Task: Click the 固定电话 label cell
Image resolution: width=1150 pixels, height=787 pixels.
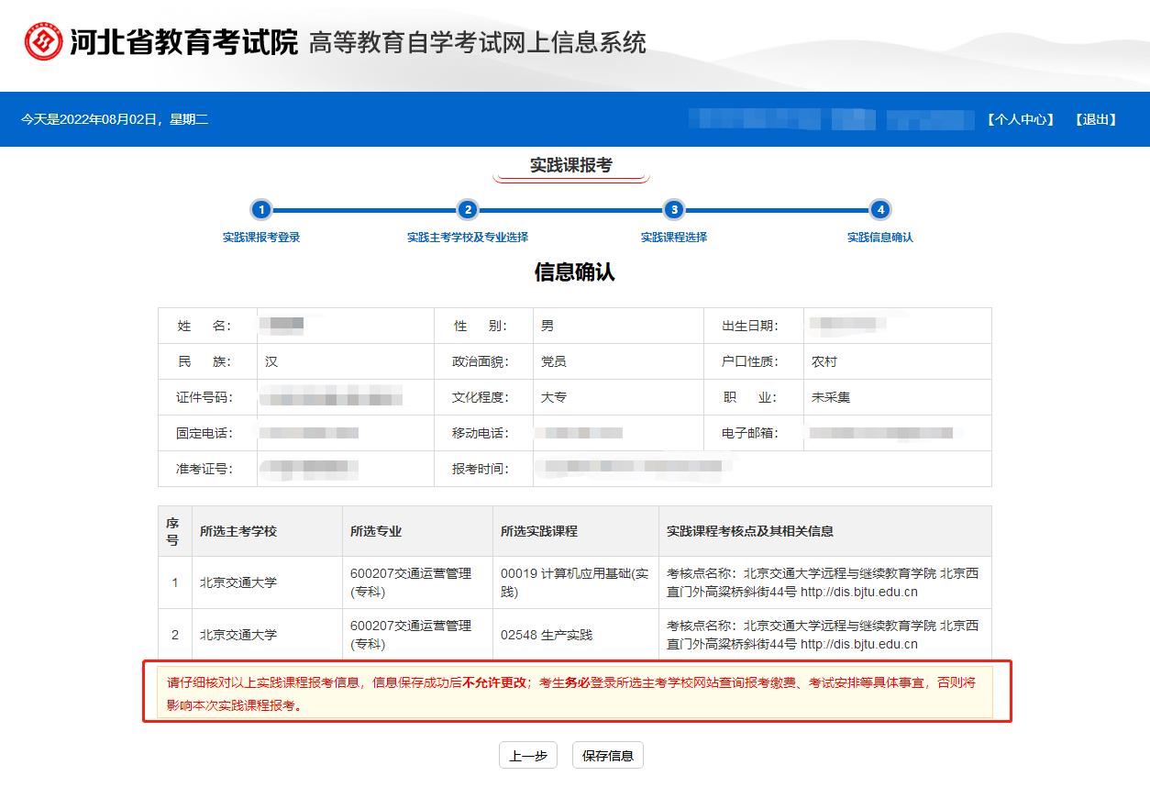Action: 207,433
